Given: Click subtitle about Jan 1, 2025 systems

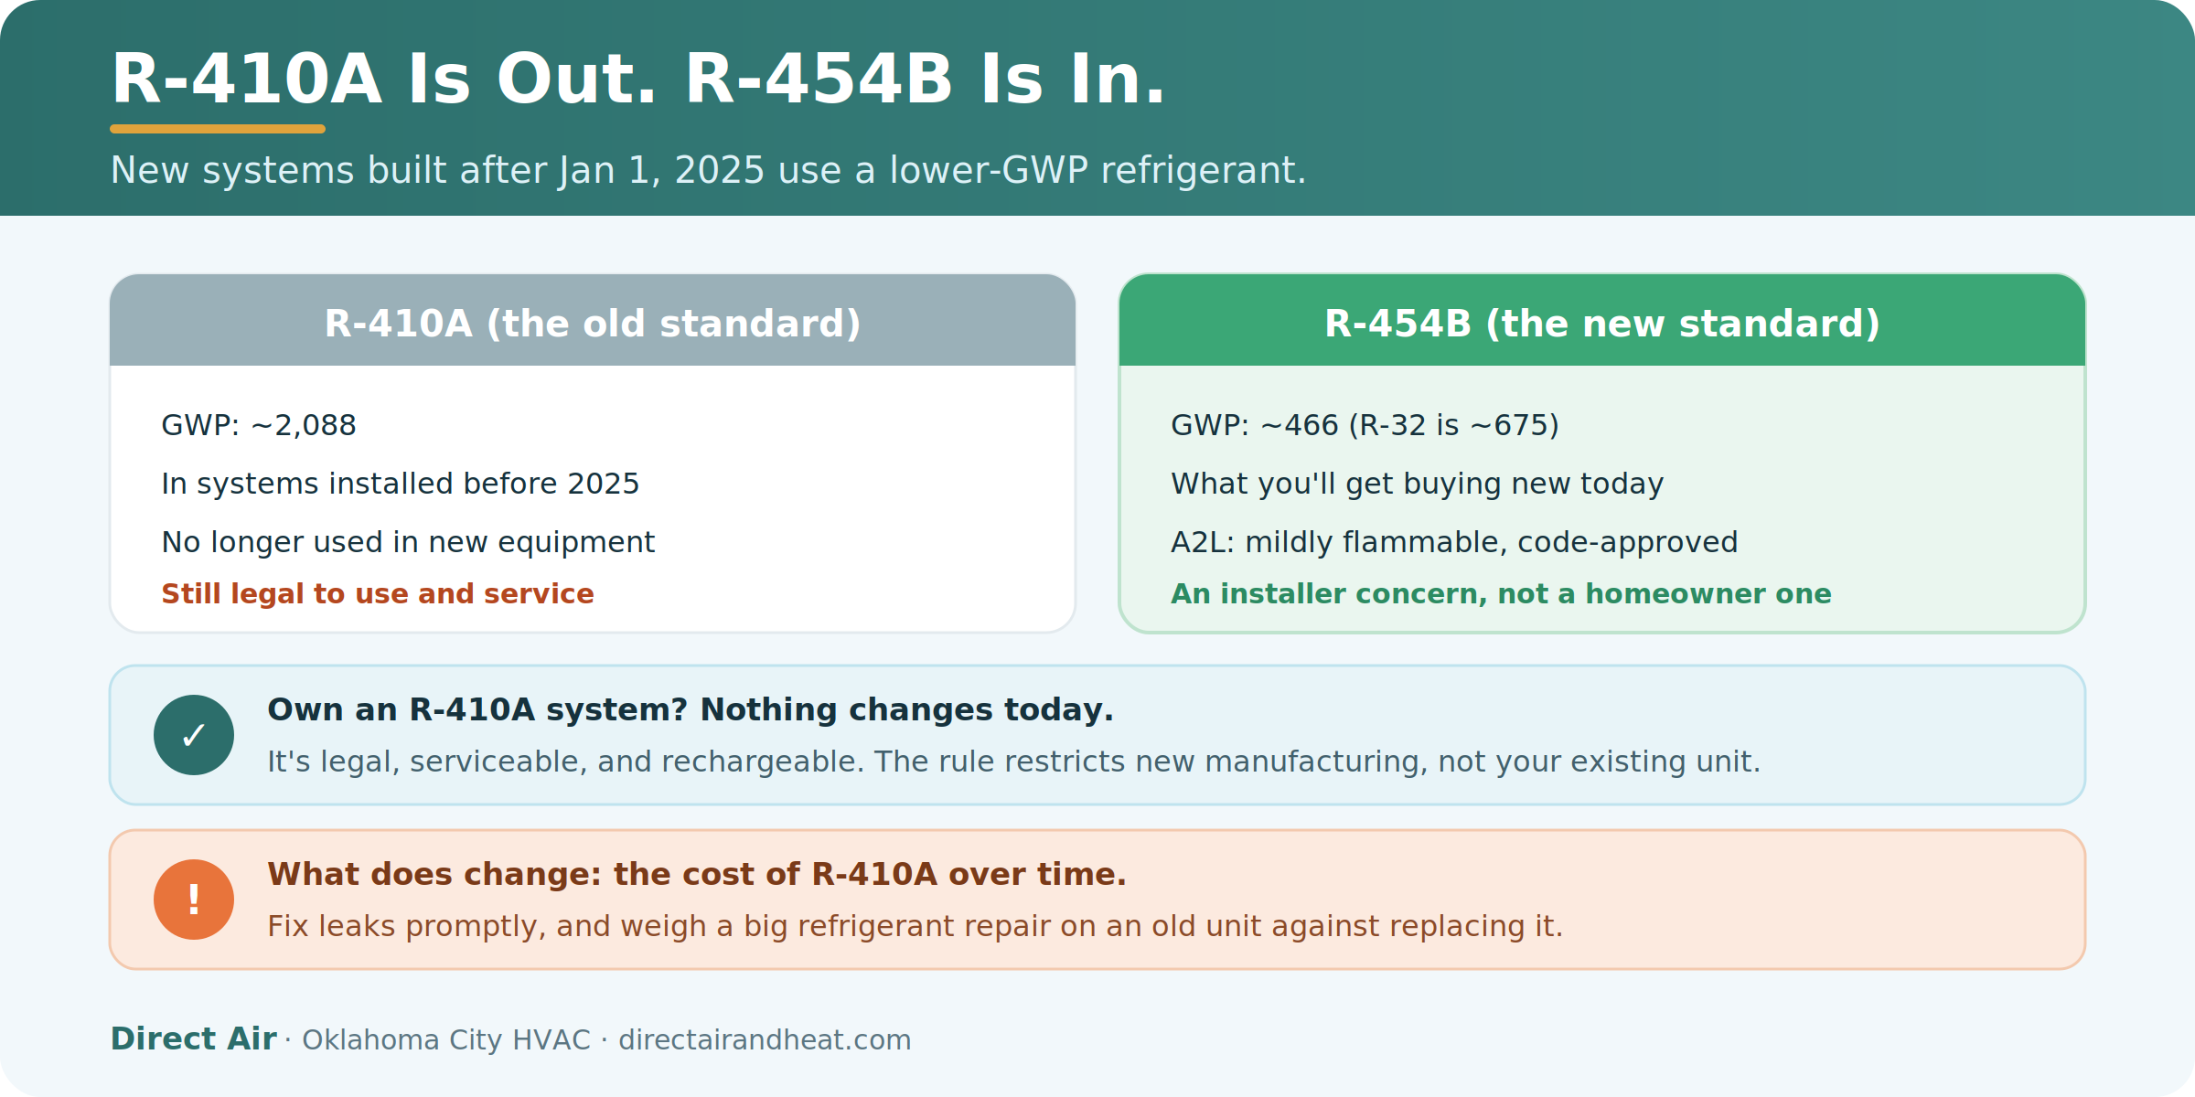Looking at the screenshot, I should [x=709, y=171].
